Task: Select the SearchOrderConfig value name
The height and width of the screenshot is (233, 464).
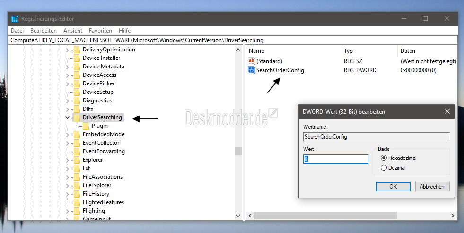Action: (x=280, y=70)
